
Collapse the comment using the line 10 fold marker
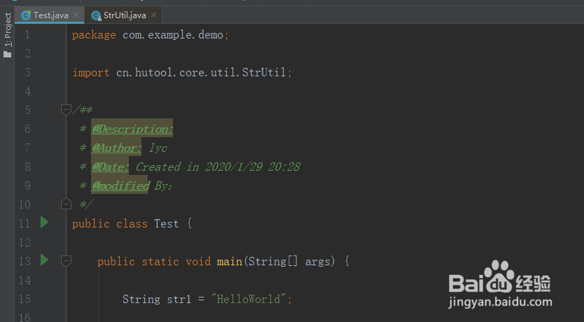66,204
